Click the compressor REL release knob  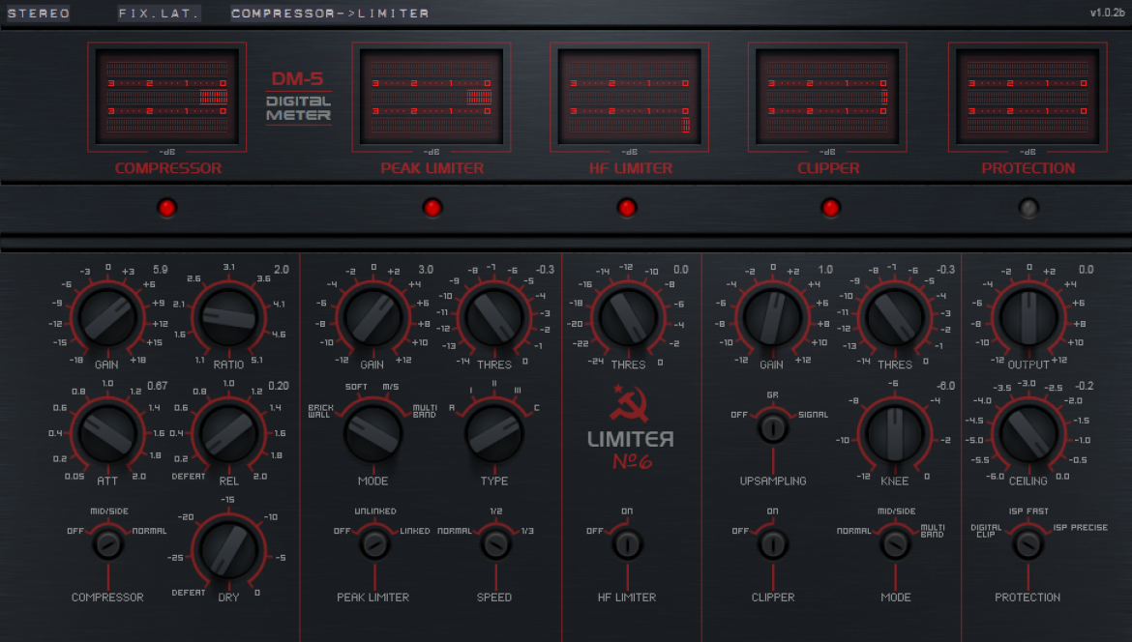click(229, 433)
